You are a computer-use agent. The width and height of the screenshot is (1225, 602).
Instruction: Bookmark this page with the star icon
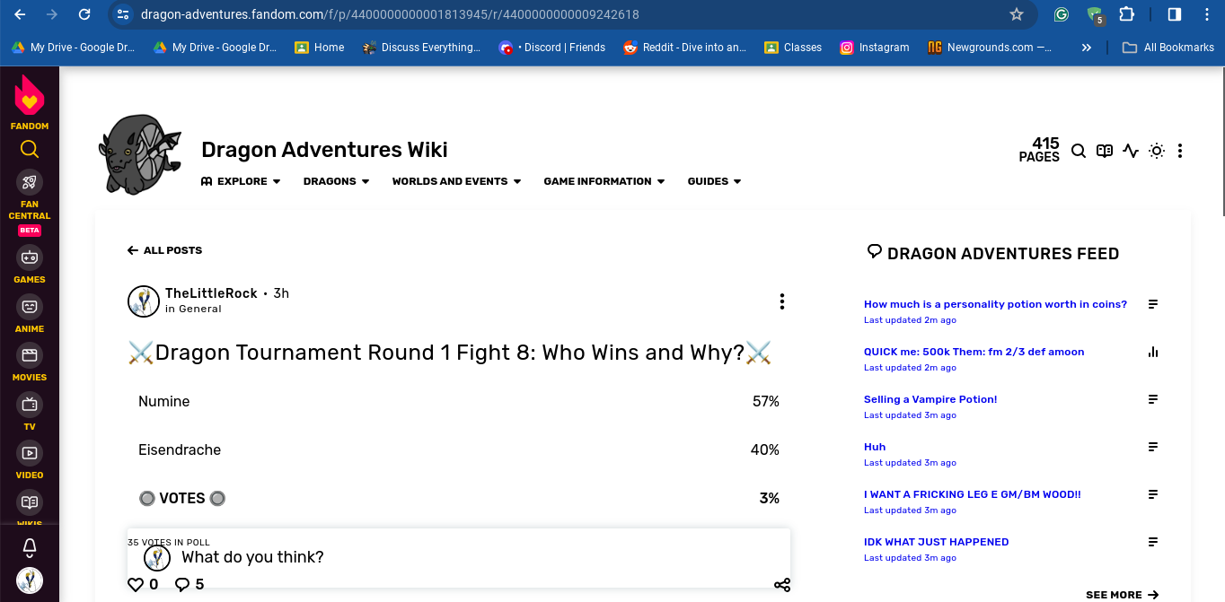coord(1017,14)
